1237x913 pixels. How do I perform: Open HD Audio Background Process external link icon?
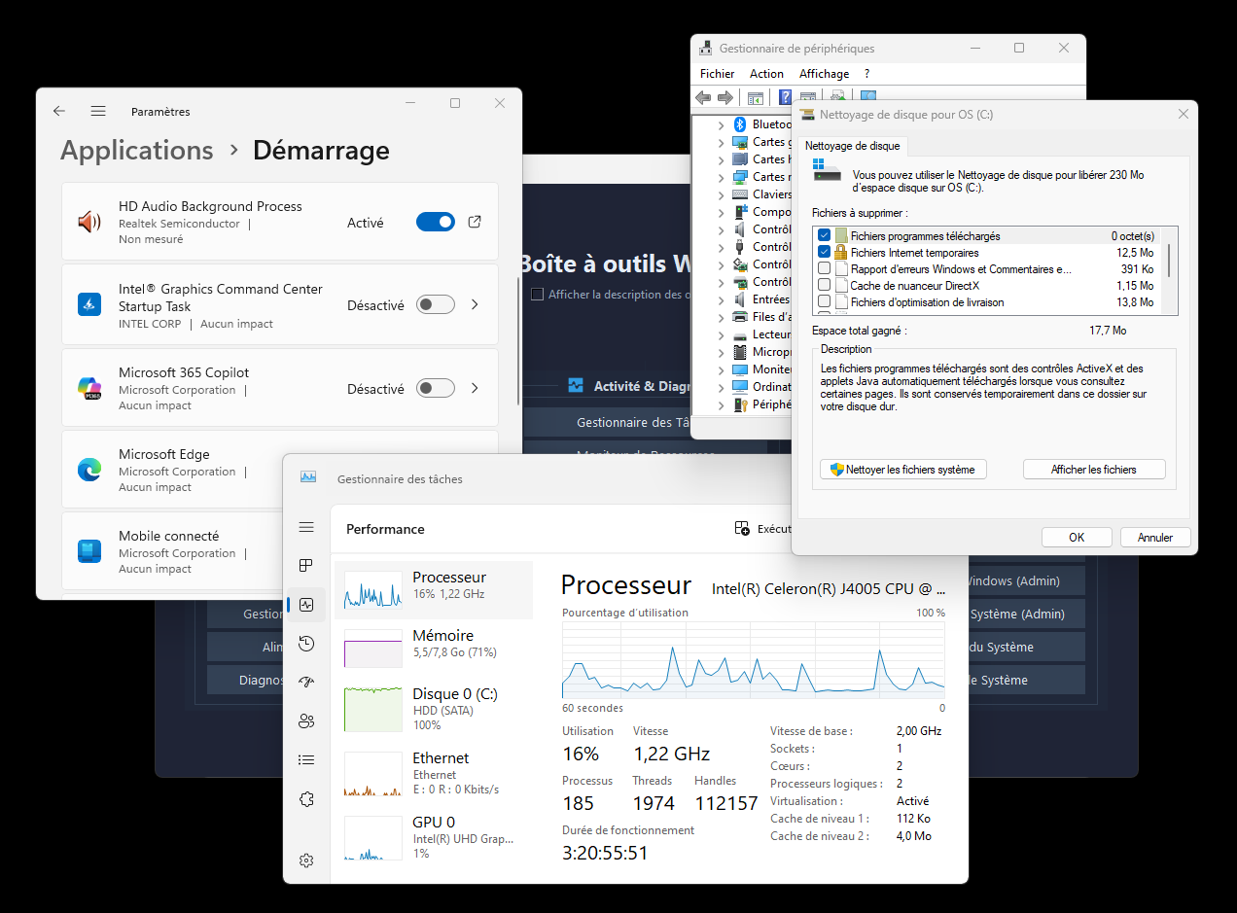(x=475, y=222)
